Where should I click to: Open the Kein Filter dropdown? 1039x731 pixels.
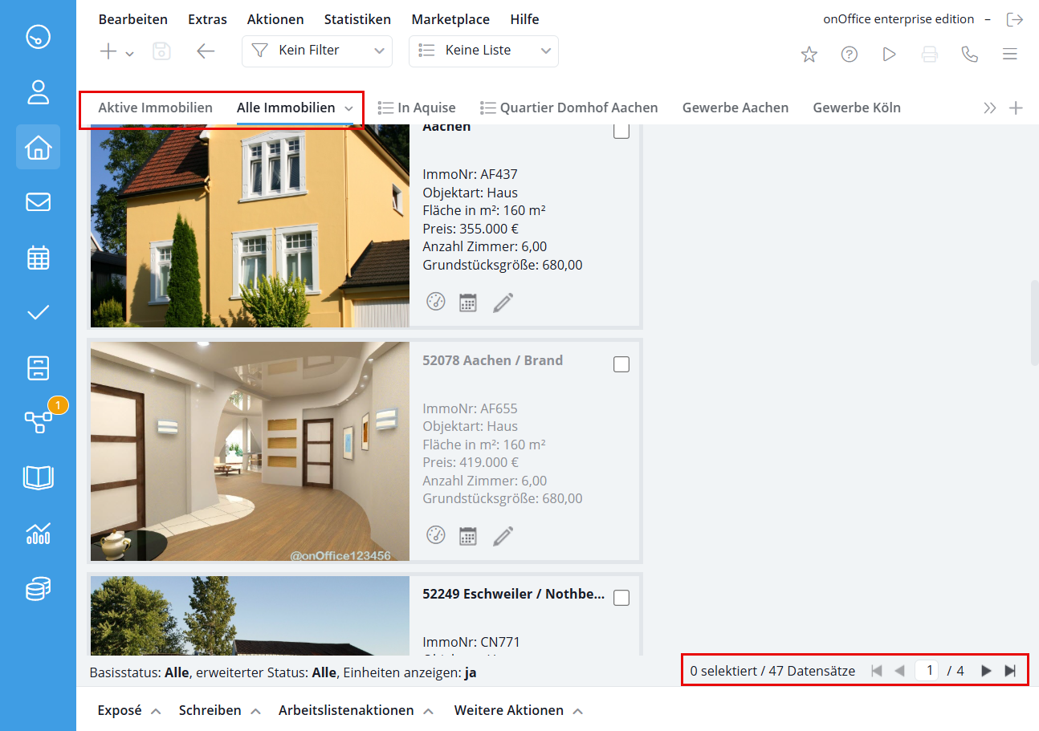click(317, 51)
